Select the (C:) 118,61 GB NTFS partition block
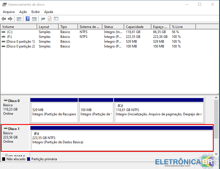220x169 pixels. pos(158,112)
